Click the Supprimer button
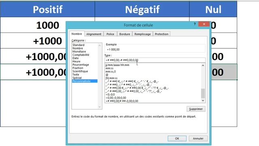The width and height of the screenshot is (259, 146). tap(196, 109)
